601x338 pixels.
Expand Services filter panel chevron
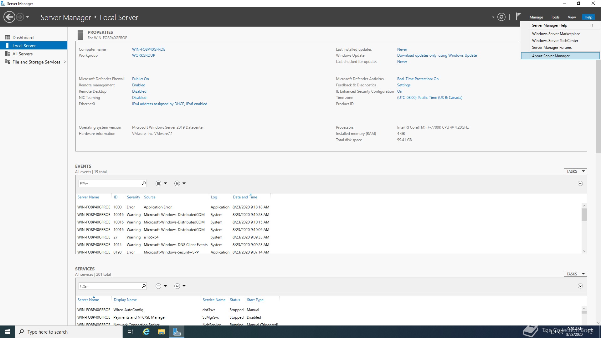580,286
